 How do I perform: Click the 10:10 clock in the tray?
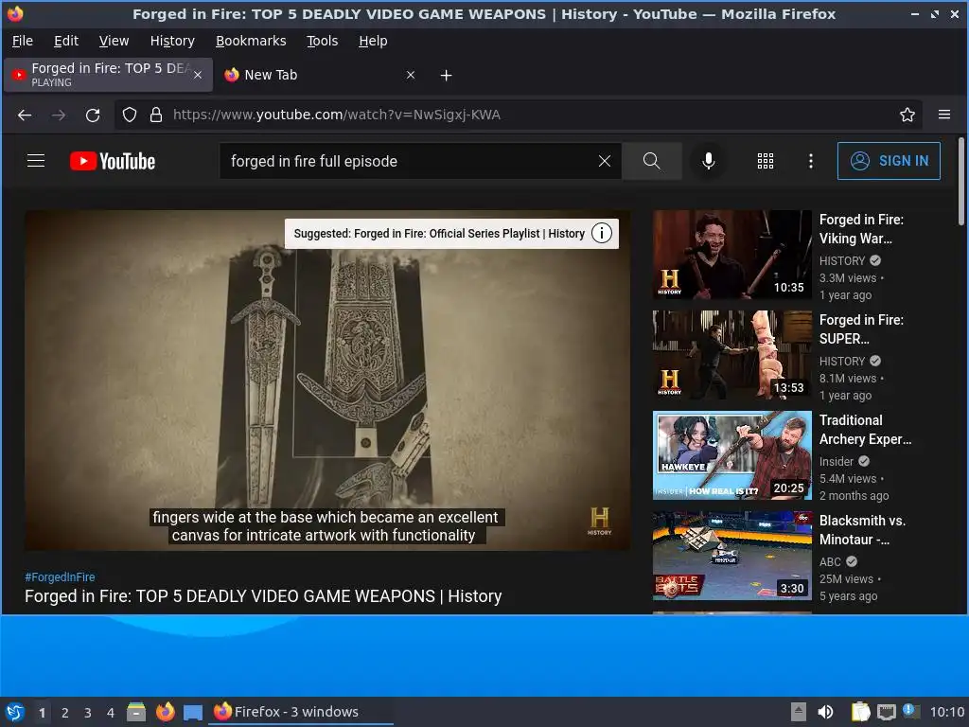tap(946, 712)
